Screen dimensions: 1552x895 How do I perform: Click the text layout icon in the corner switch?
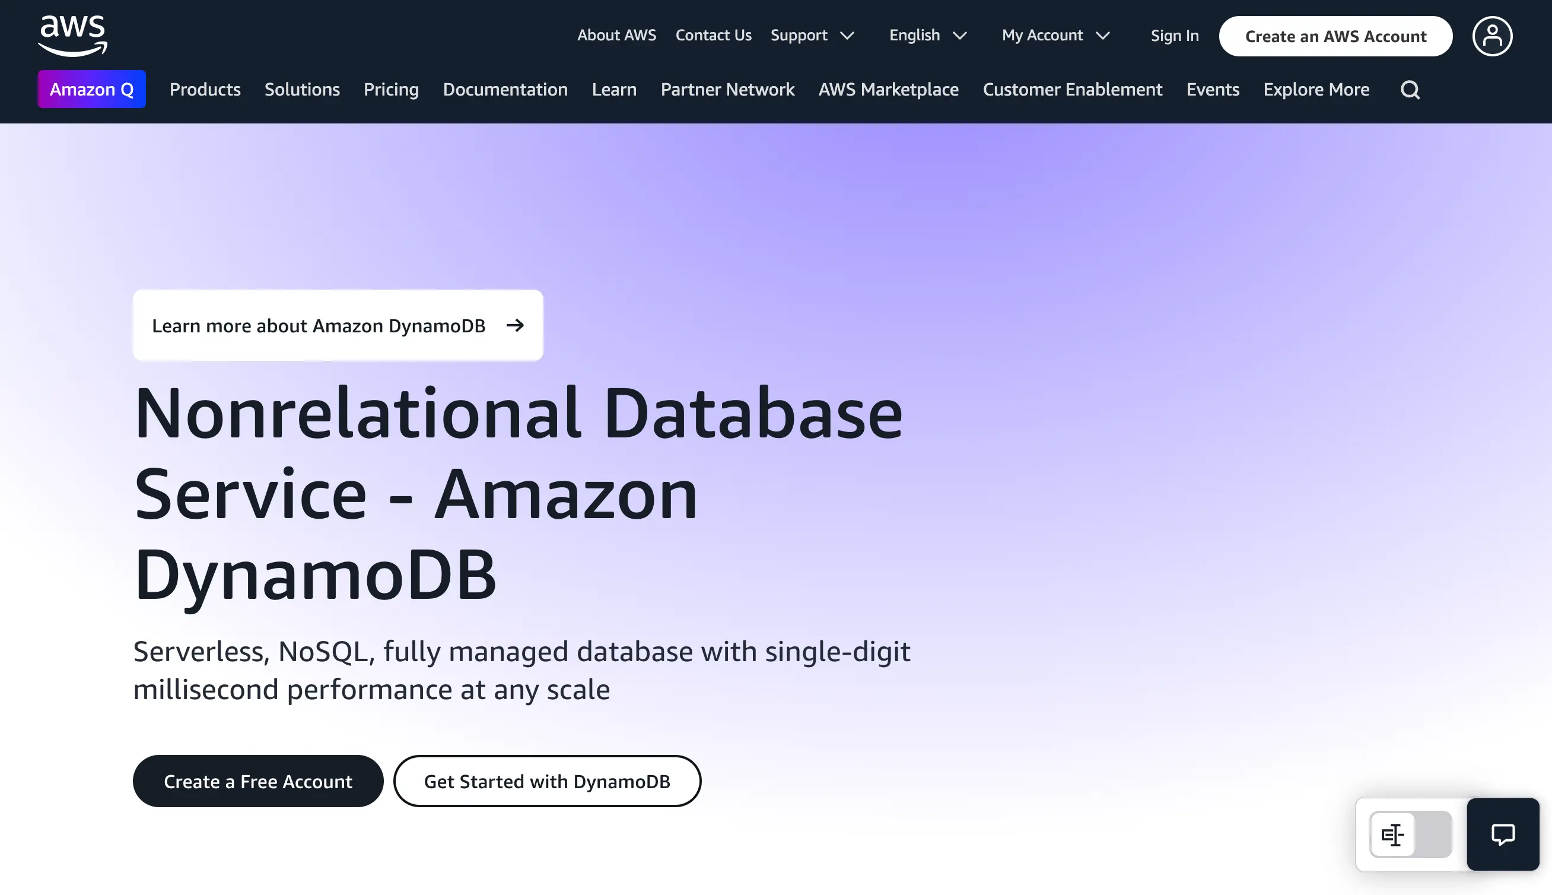click(1394, 834)
